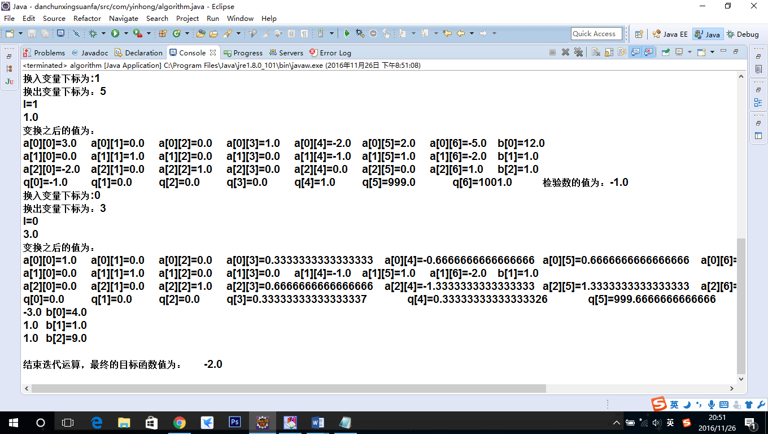
Task: Click Remove All Terminated Launches icon
Action: 578,52
